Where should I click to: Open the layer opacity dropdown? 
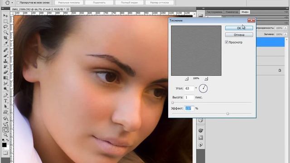pos(285,28)
